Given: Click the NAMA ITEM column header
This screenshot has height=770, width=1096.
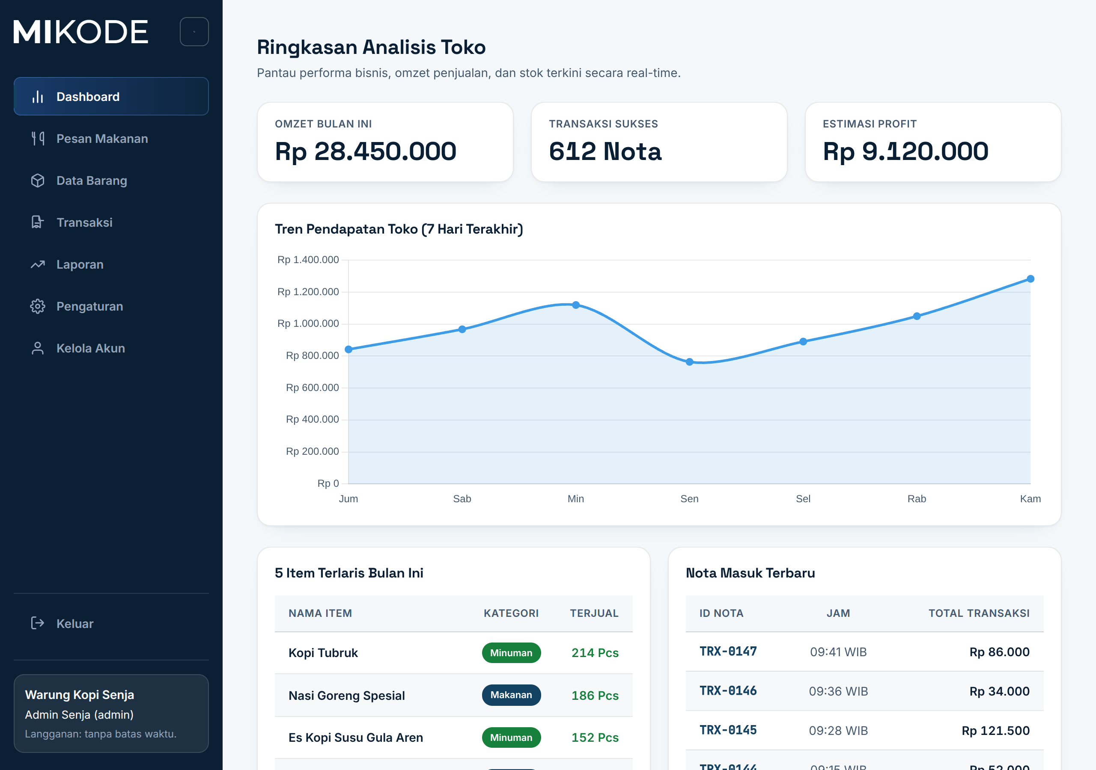Looking at the screenshot, I should pos(320,613).
